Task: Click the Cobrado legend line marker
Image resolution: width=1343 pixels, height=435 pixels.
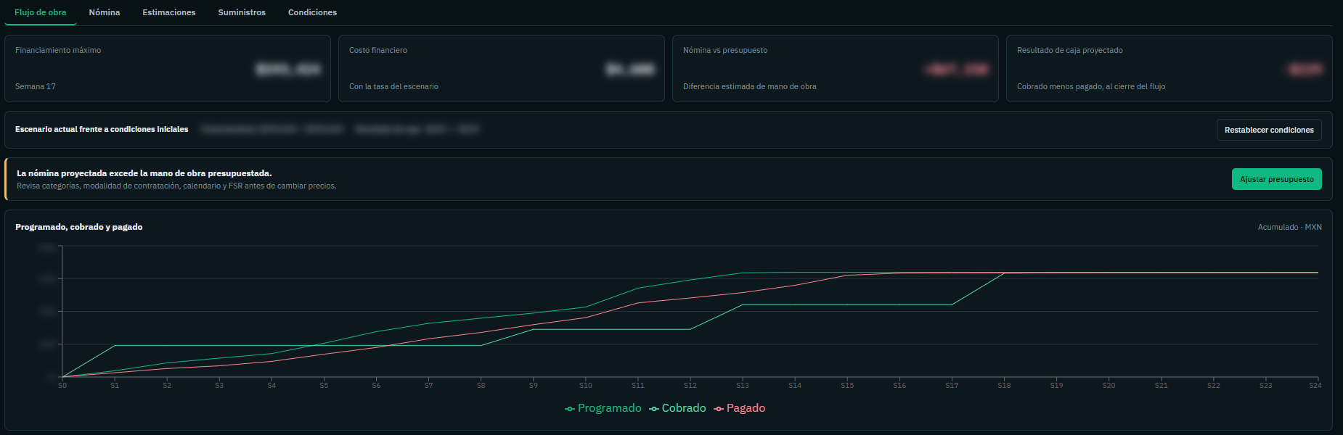Action: [x=654, y=409]
